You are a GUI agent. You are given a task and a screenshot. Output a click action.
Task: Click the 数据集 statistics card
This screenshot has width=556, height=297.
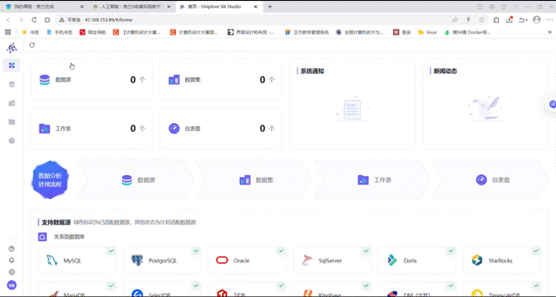221,79
